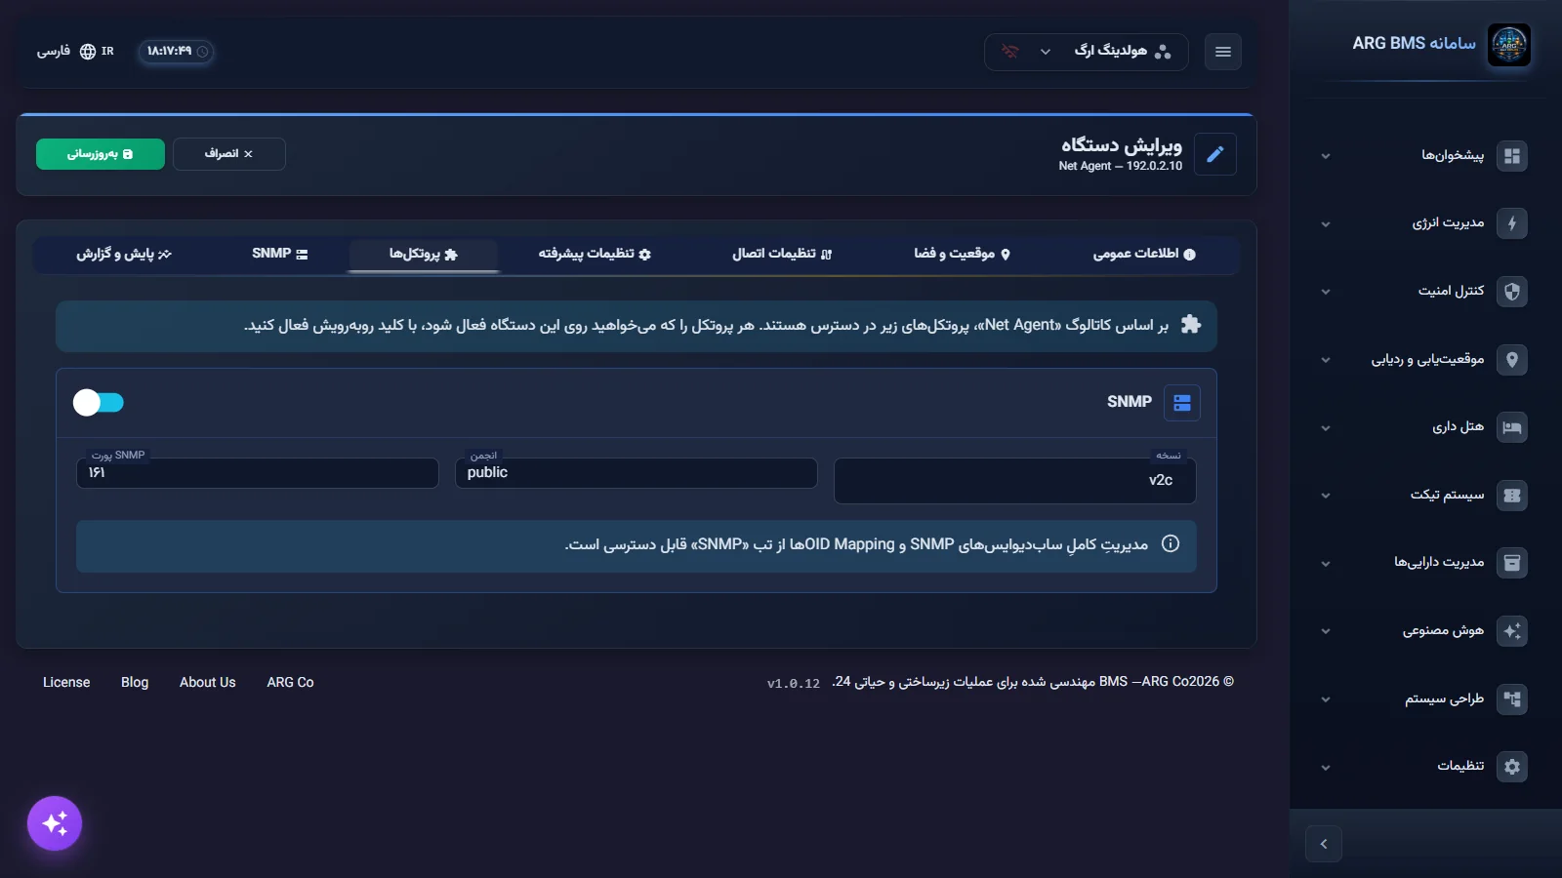Click the version text v1.0.12
The width and height of the screenshot is (1562, 878).
(794, 684)
